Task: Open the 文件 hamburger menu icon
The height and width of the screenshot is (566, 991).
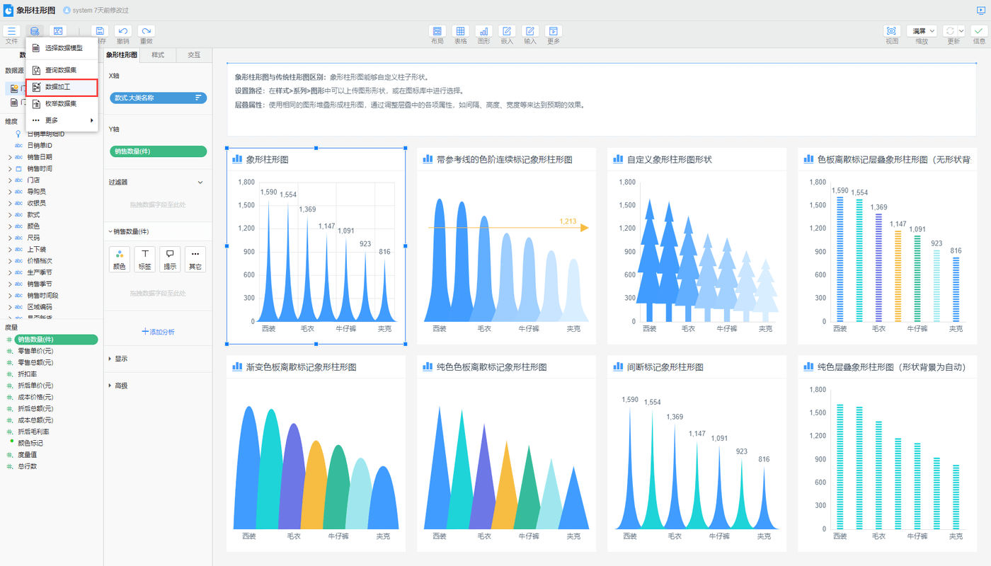Action: coord(12,31)
